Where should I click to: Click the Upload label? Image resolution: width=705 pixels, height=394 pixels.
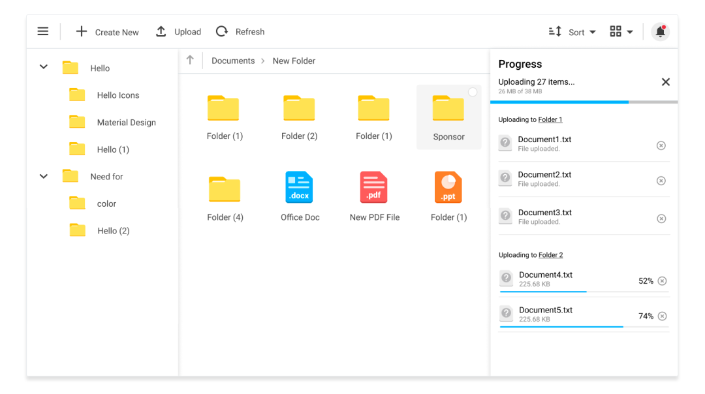click(x=187, y=32)
